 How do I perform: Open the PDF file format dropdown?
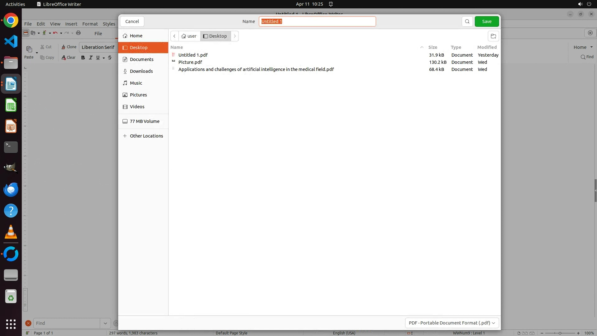(x=452, y=323)
